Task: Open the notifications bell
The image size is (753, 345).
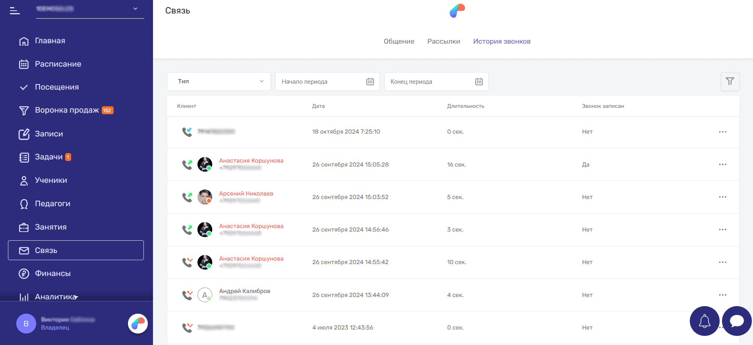Action: click(x=704, y=321)
